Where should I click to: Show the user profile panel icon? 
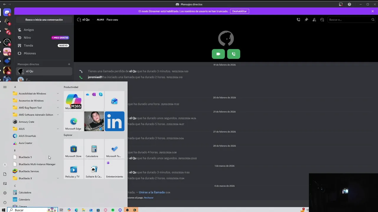coord(322,20)
